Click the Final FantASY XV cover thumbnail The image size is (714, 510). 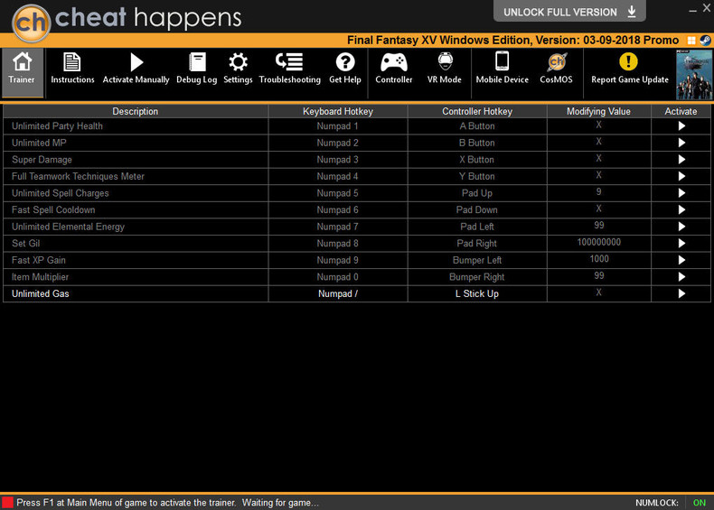[x=694, y=75]
